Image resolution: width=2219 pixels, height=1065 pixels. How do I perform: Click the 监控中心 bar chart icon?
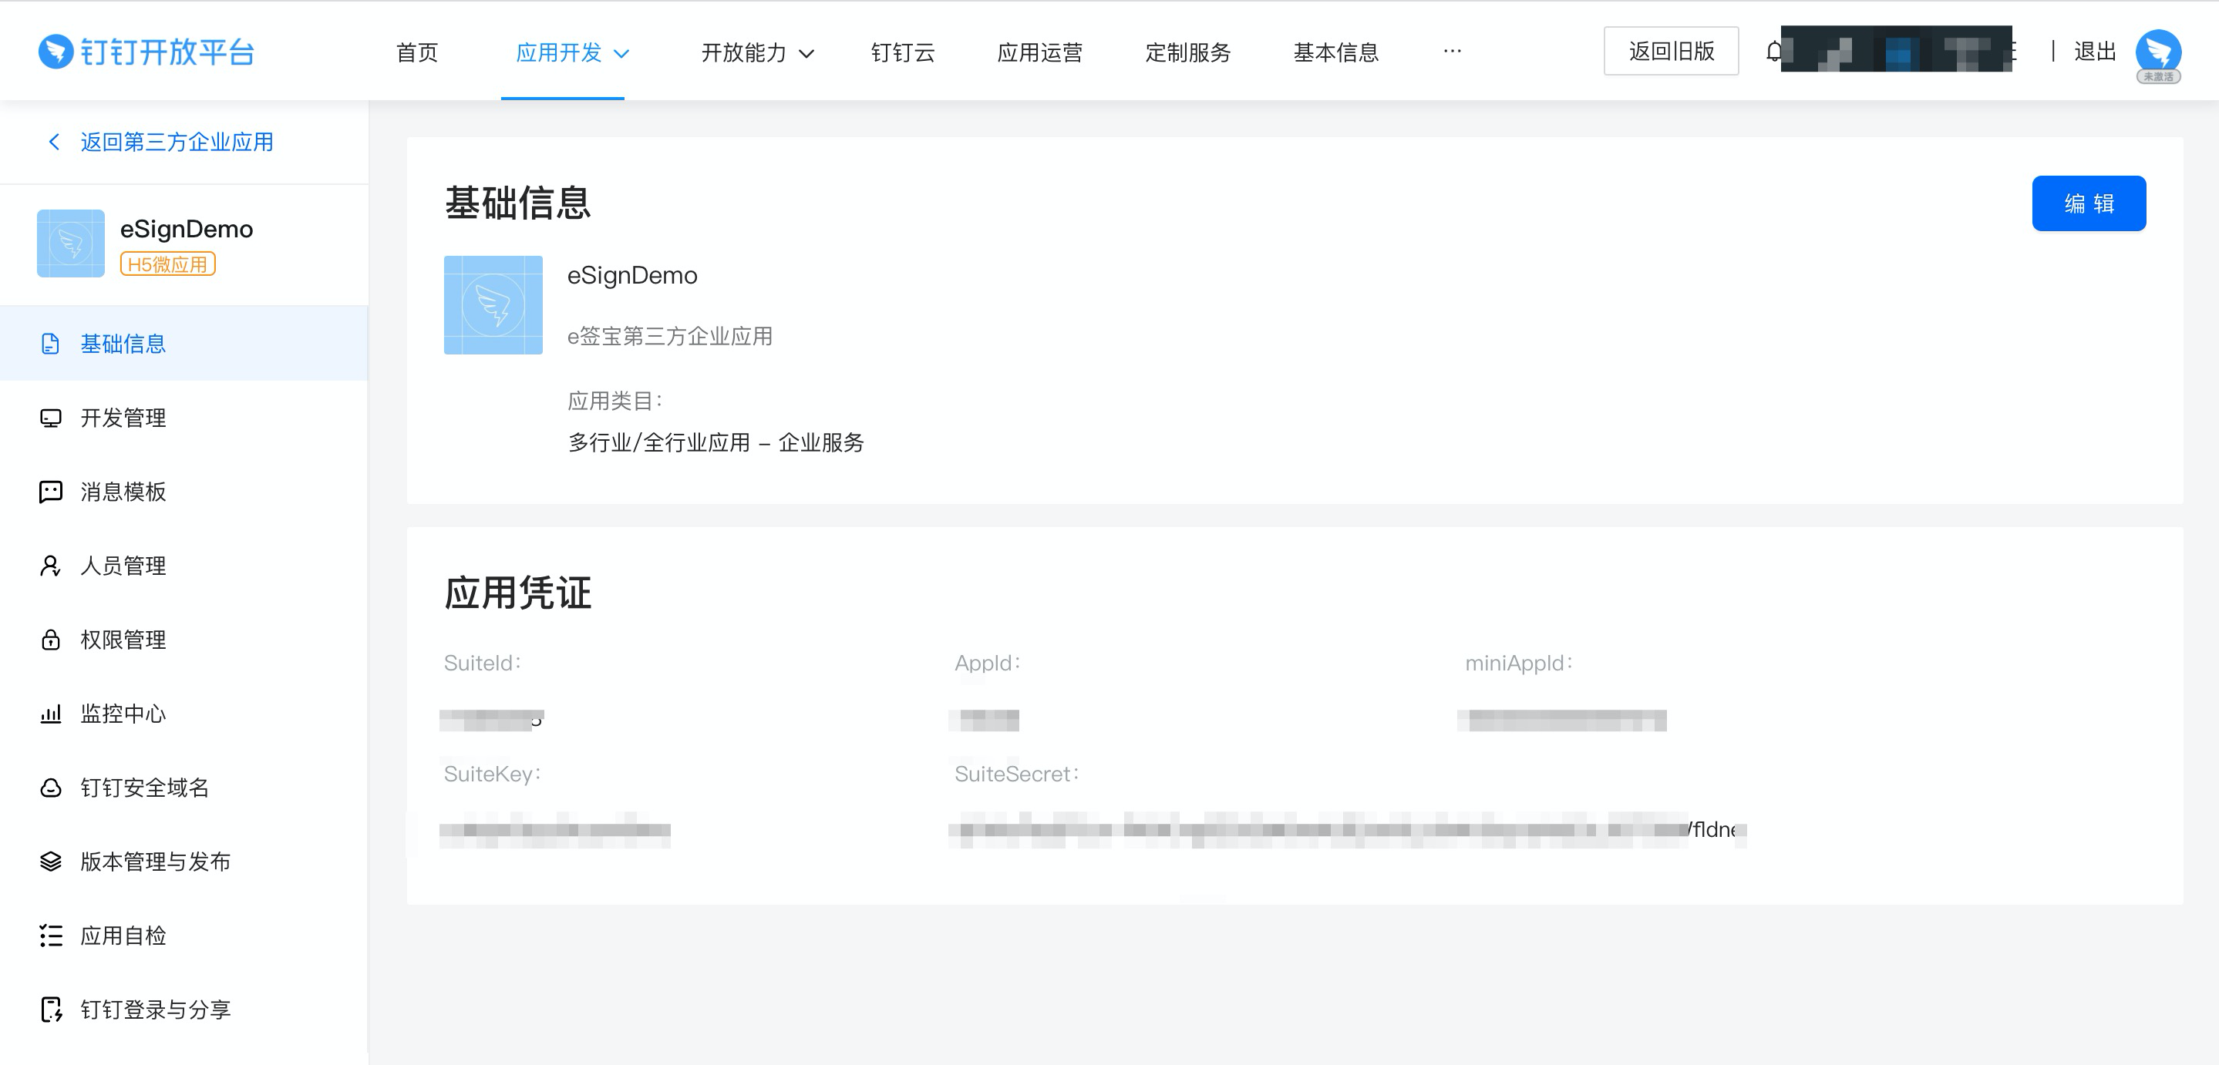51,714
